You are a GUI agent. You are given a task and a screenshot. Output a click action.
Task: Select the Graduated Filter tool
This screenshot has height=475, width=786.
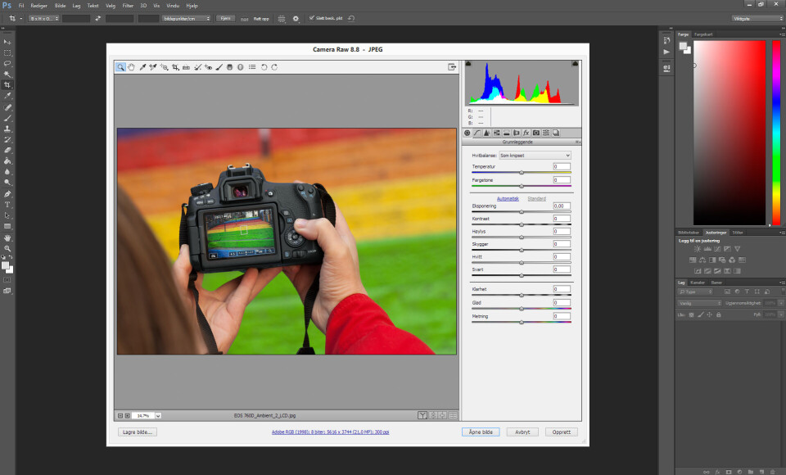click(x=229, y=67)
